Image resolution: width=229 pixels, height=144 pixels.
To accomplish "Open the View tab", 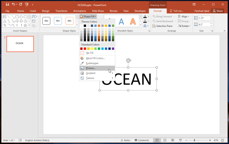I will click(x=126, y=11).
